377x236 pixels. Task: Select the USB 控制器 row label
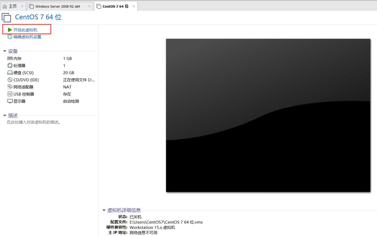tap(24, 94)
